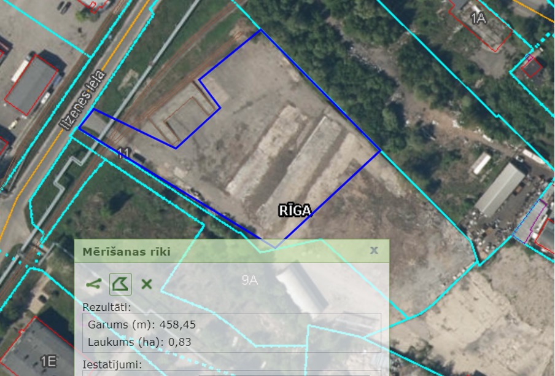The height and width of the screenshot is (376, 555).
Task: Activate the polygon area measuring tool
Action: coord(120,284)
